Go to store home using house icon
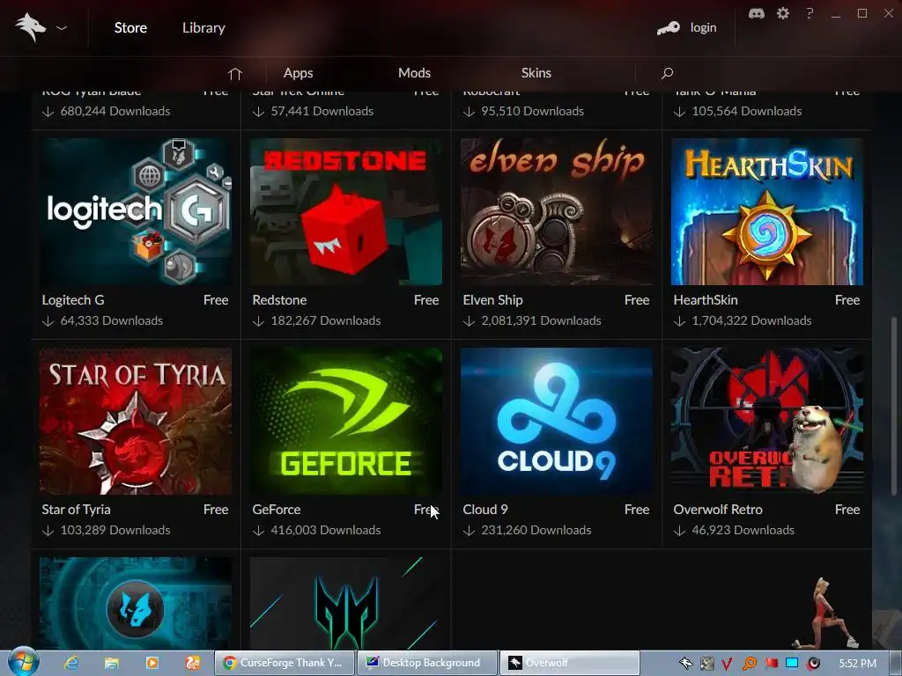The image size is (902, 676). 234,73
